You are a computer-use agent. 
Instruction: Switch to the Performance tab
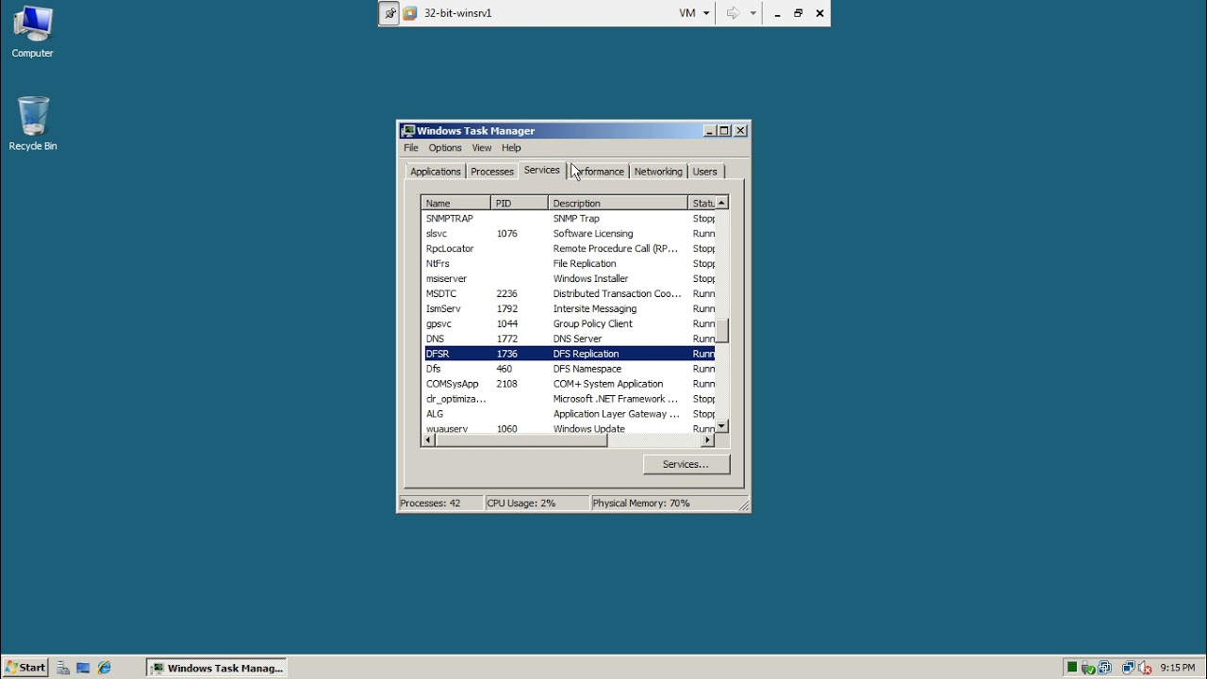coord(598,172)
